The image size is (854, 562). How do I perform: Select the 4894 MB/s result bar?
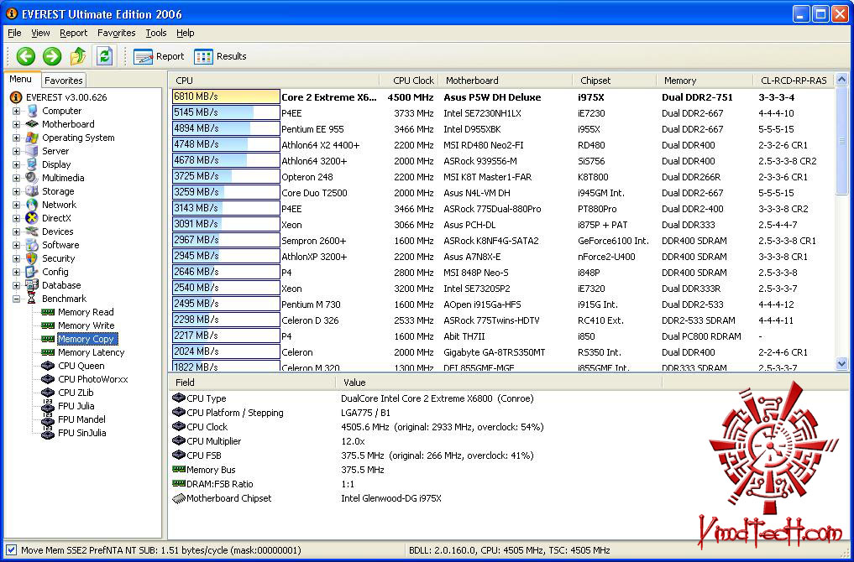pyautogui.click(x=226, y=128)
